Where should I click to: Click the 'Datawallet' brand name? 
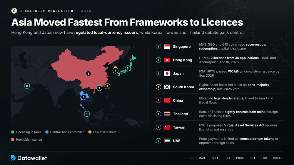click(x=32, y=158)
